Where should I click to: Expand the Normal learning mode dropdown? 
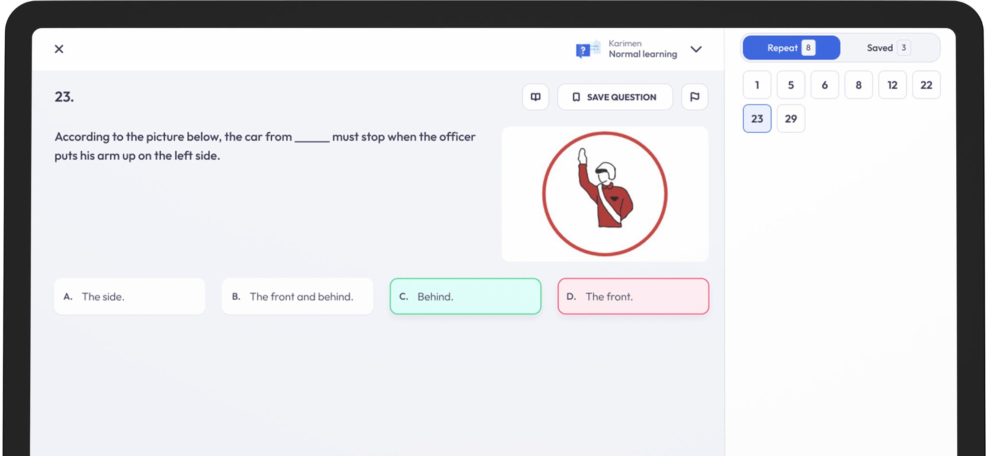coord(696,49)
